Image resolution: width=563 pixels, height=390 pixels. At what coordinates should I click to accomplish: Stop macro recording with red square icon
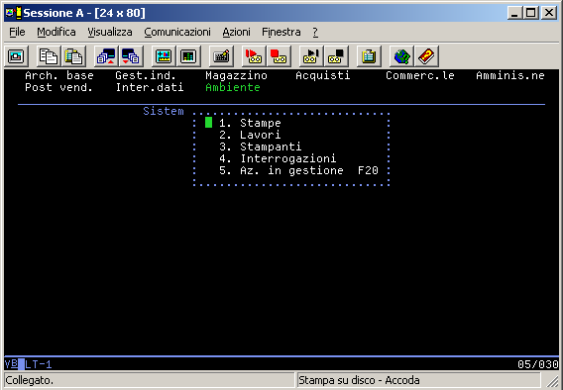[x=279, y=56]
